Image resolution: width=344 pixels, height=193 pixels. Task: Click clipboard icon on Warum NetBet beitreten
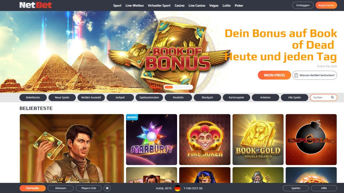[x=296, y=75]
